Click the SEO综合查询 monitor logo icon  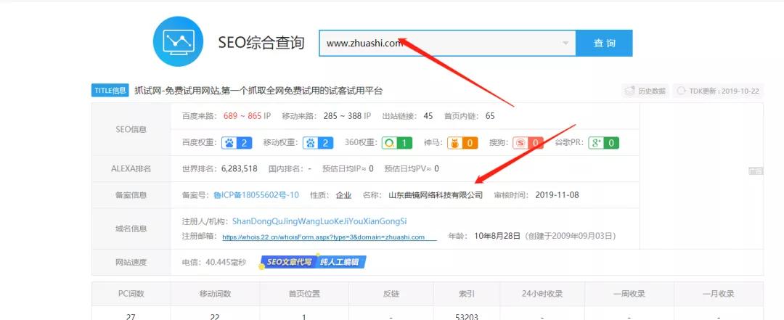[178, 41]
